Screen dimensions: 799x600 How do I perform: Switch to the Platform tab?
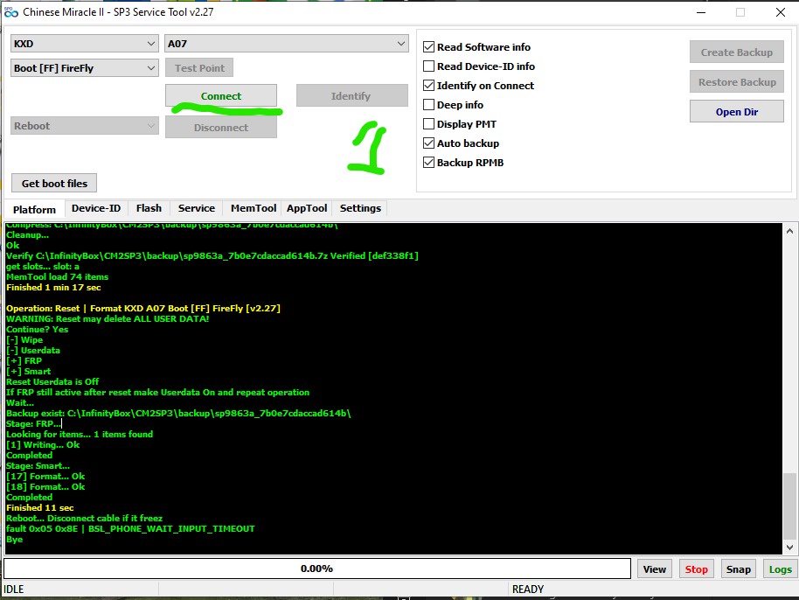(34, 210)
